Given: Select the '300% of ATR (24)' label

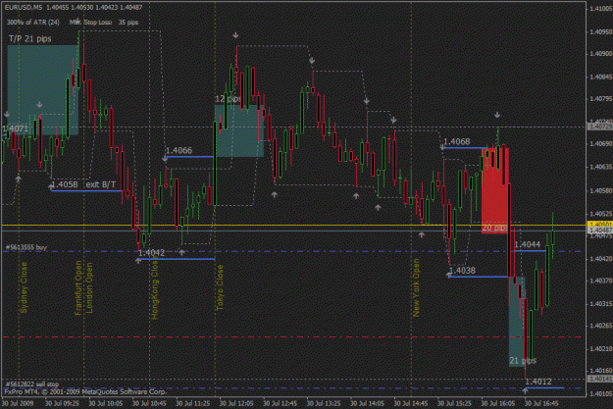Looking at the screenshot, I should [x=33, y=23].
